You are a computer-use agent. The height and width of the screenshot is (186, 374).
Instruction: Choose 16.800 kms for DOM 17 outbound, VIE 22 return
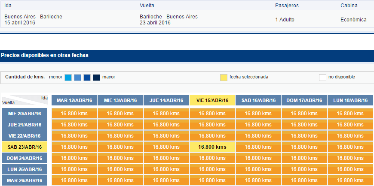click(x=304, y=136)
